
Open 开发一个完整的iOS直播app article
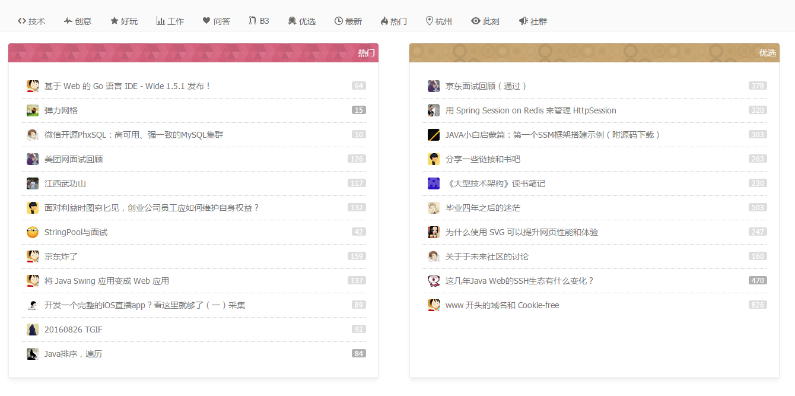point(145,305)
